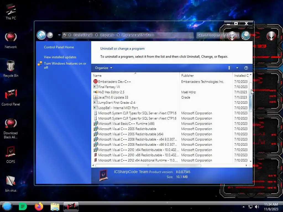The width and height of the screenshot is (283, 212).
Task: Click the Forward navigation arrow
Action: [50, 35]
